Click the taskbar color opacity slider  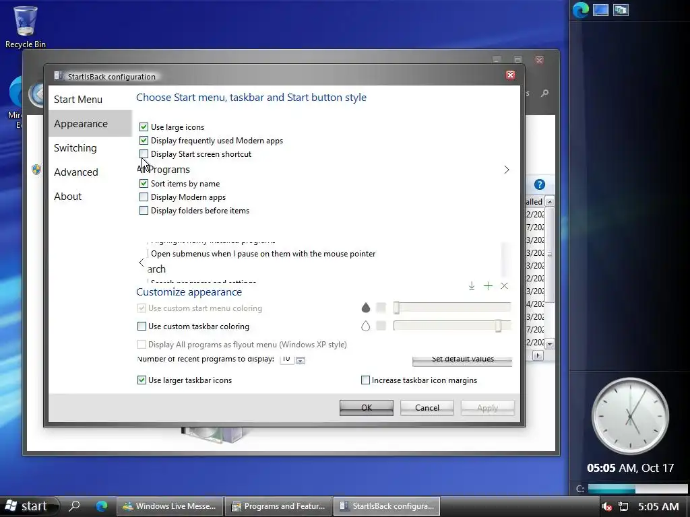[x=452, y=326]
